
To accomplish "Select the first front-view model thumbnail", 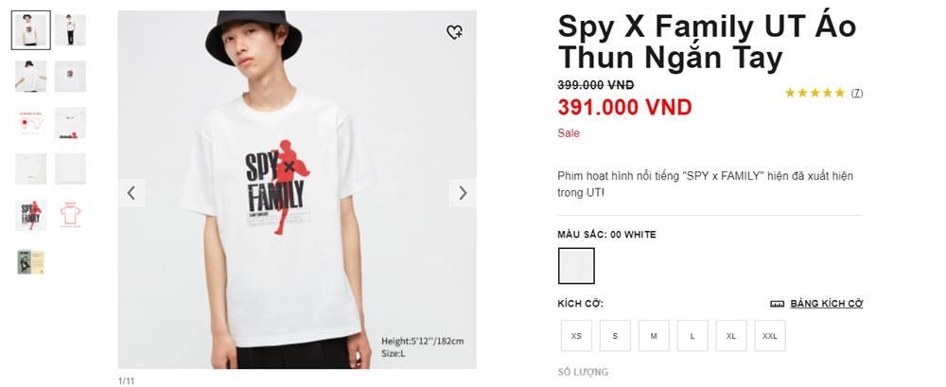I will (30, 30).
